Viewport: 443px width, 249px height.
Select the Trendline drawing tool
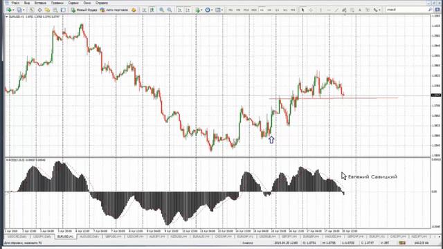pos(336,10)
